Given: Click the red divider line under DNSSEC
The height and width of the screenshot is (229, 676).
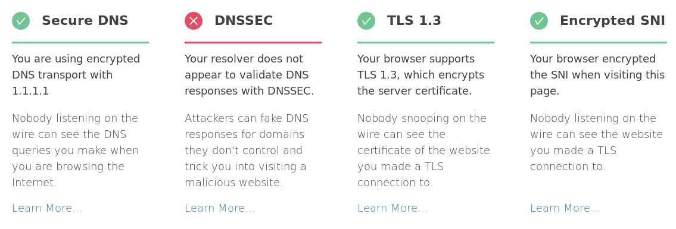Looking at the screenshot, I should pyautogui.click(x=253, y=43).
